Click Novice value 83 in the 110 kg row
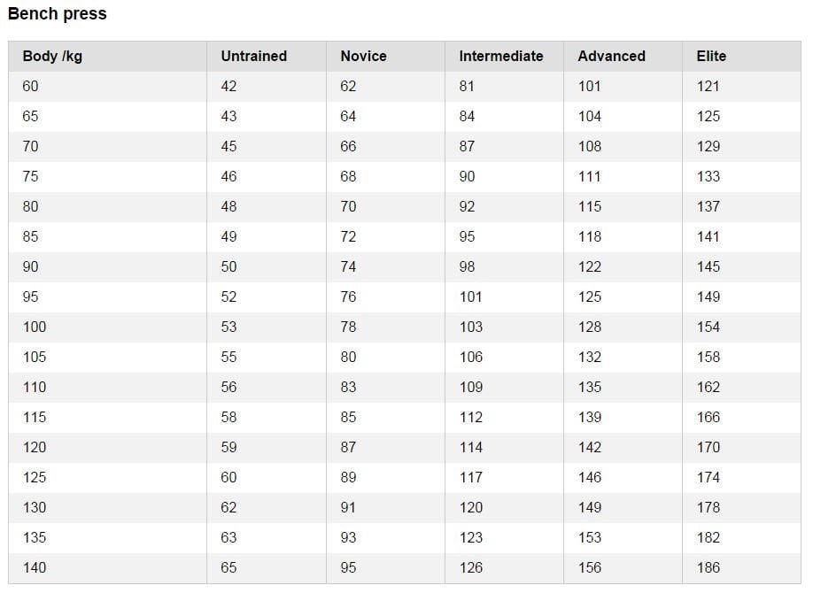Screen dimensions: 813x593 (x=348, y=387)
